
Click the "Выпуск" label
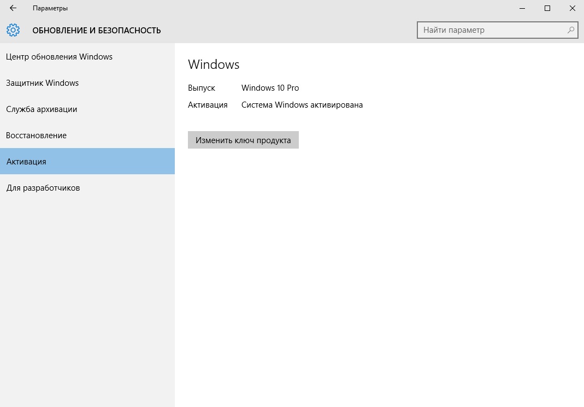(x=202, y=89)
